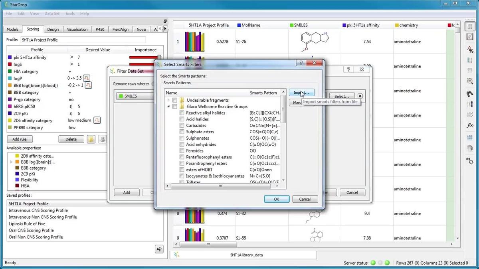Image resolution: width=479 pixels, height=269 pixels.
Task: Expand the Undesirable fragments group
Action: click(x=168, y=100)
